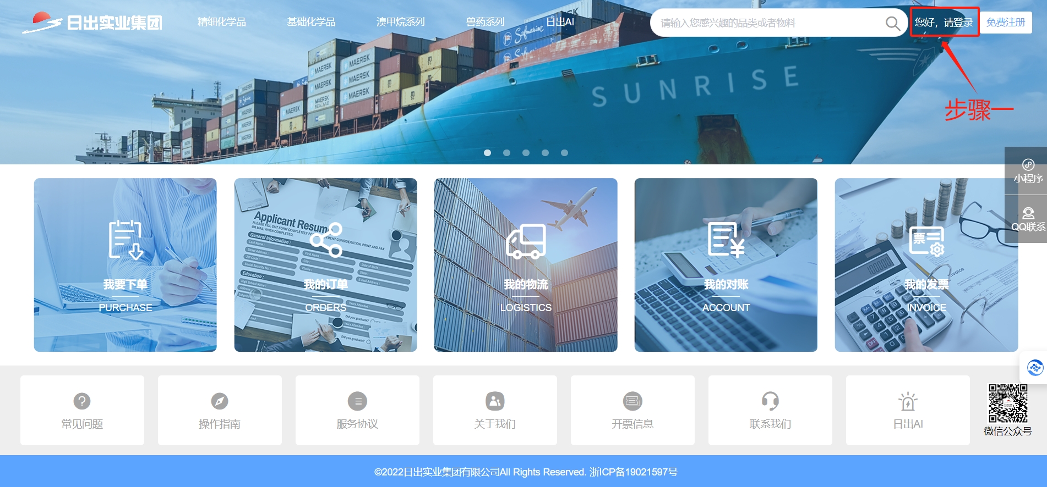Click the lamp icon for 日出AI
The width and height of the screenshot is (1047, 487).
(908, 401)
